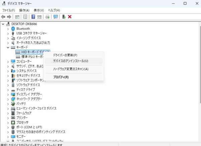This screenshot has width=201, height=146.
Task: Collapse the キーボード category
Action: [x=8, y=48]
